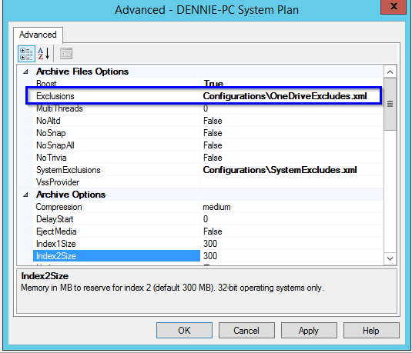Click the vertical scrollbar thumb
Screen dimensions: 412x353
(390, 104)
